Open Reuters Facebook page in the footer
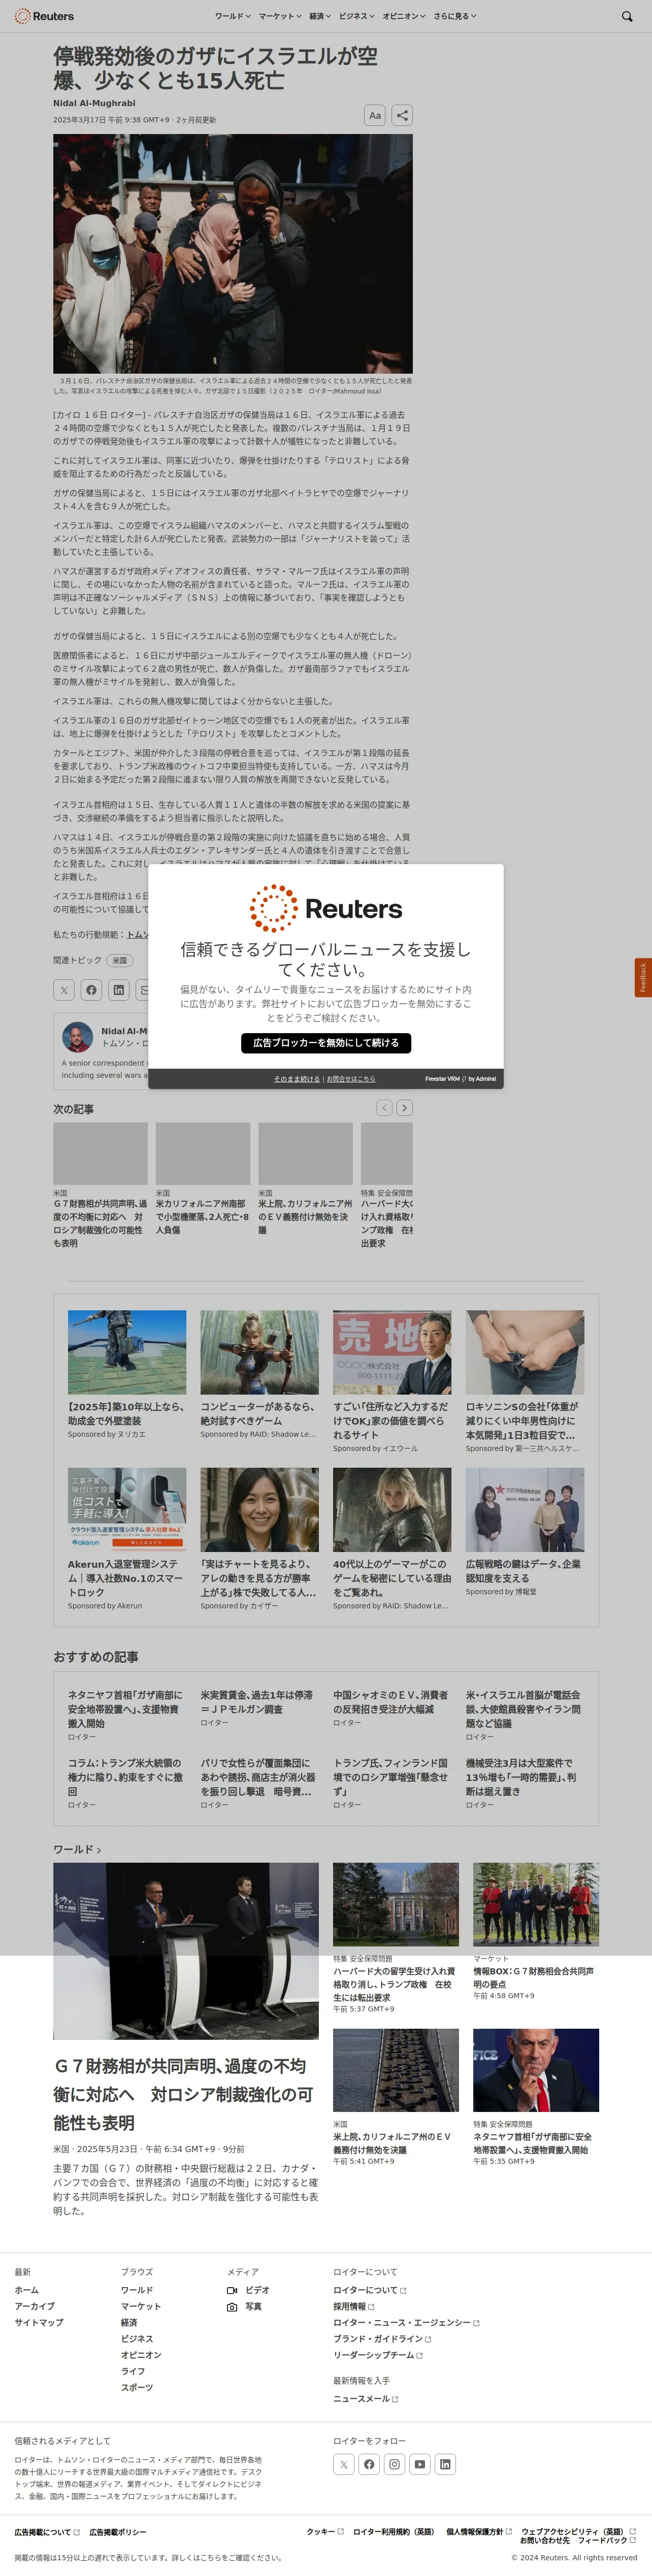This screenshot has height=2576, width=652. 369,2464
